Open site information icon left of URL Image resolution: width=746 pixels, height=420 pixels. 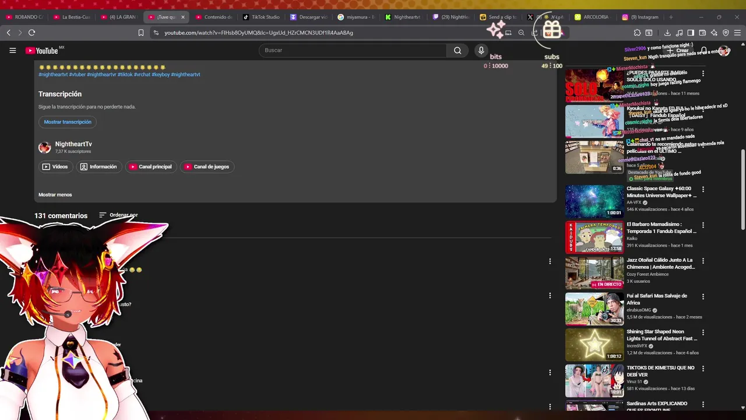pyautogui.click(x=156, y=33)
